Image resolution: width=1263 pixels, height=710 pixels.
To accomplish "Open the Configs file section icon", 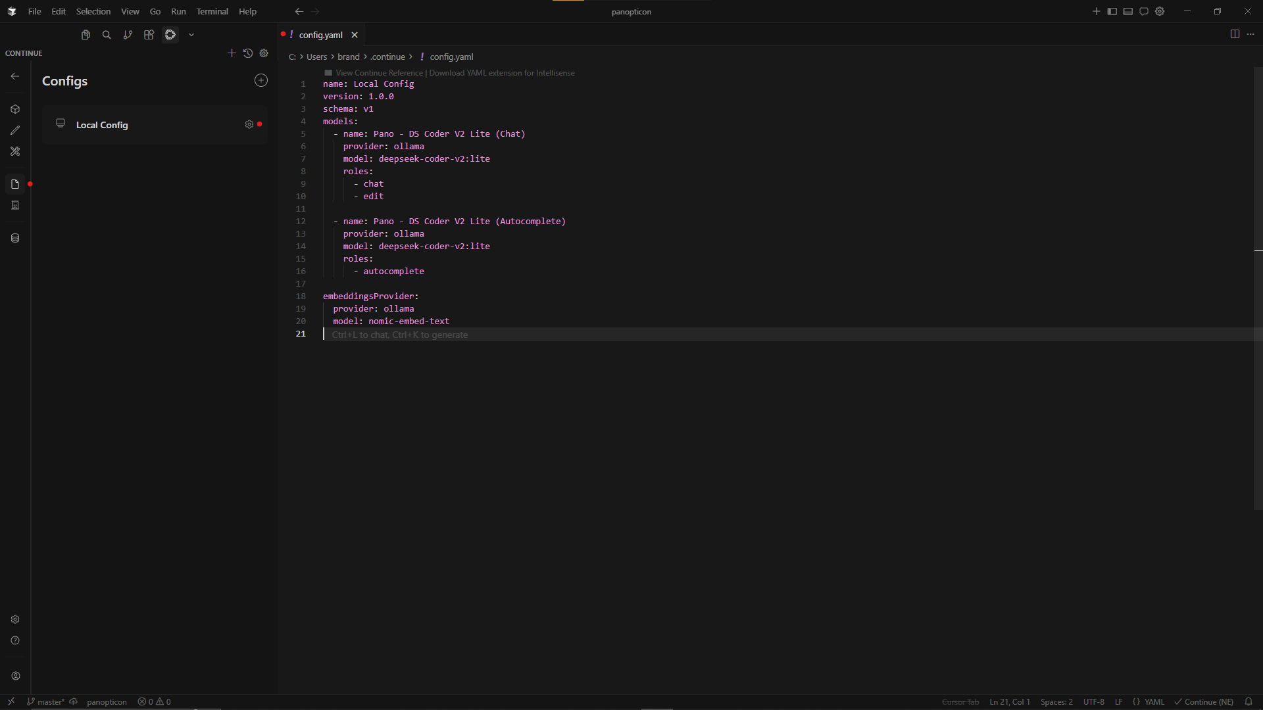I will pos(15,184).
